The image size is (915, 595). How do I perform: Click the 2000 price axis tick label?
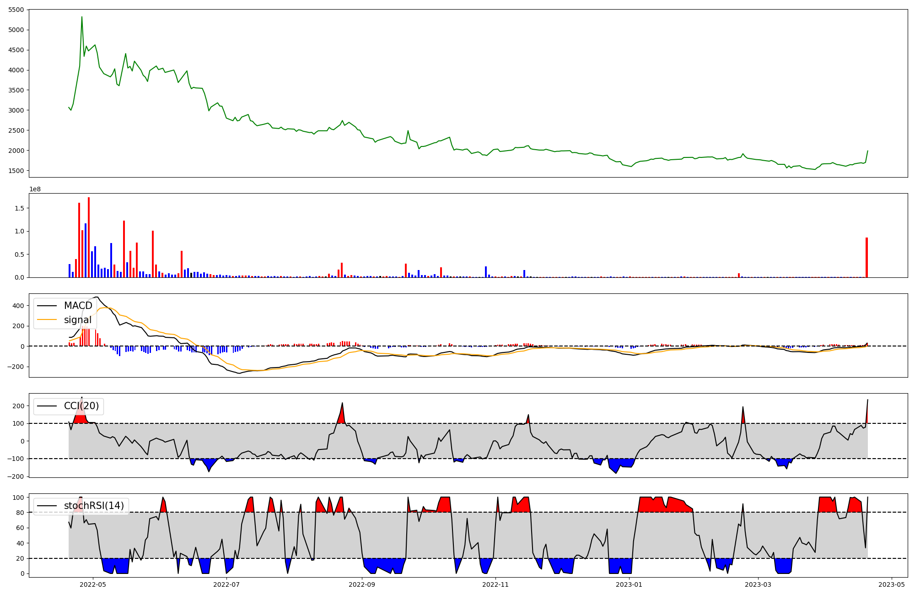tap(17, 151)
